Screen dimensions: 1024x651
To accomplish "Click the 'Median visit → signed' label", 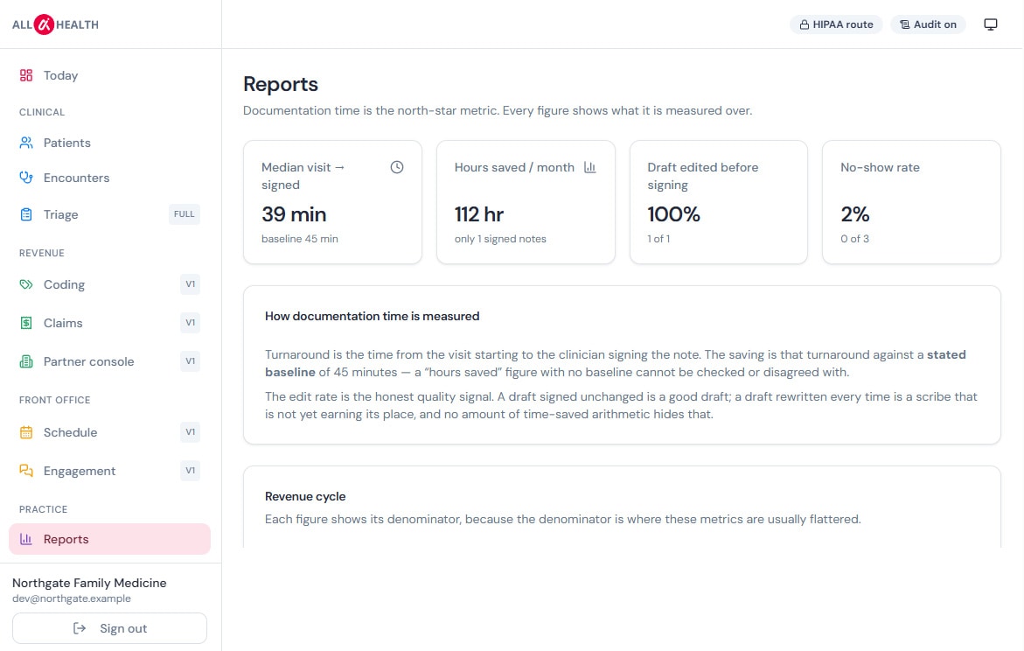I will click(x=303, y=176).
